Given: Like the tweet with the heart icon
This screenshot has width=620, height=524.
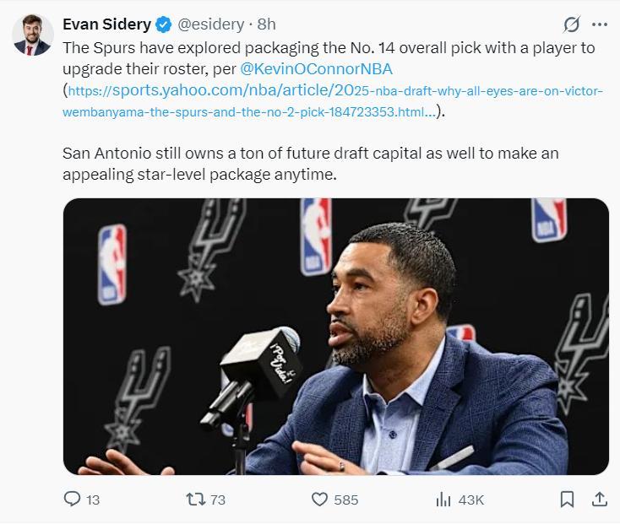Looking at the screenshot, I should pyautogui.click(x=319, y=500).
